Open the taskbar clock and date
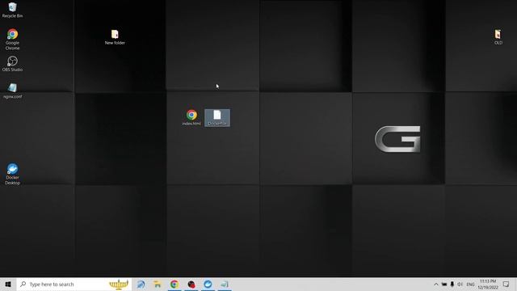 click(x=488, y=284)
